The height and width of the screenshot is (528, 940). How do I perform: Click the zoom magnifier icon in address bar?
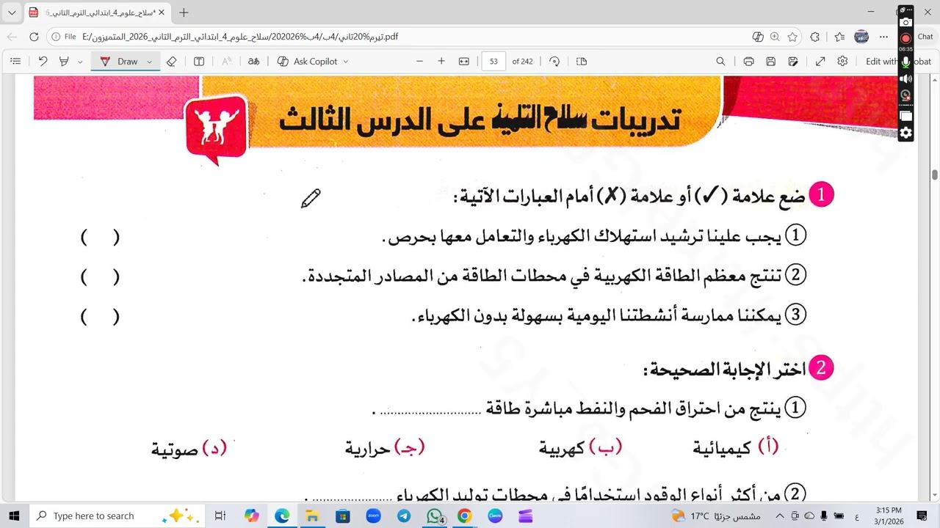point(775,37)
